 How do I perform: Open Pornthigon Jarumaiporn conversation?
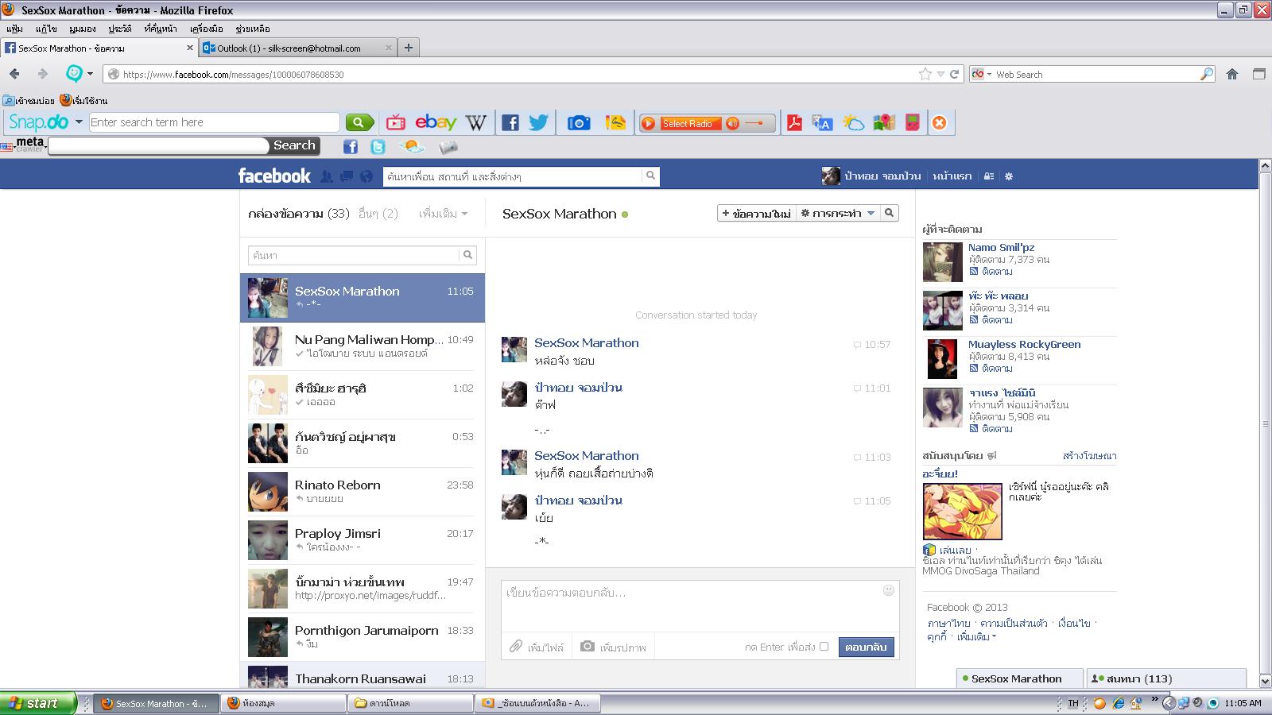click(x=363, y=637)
